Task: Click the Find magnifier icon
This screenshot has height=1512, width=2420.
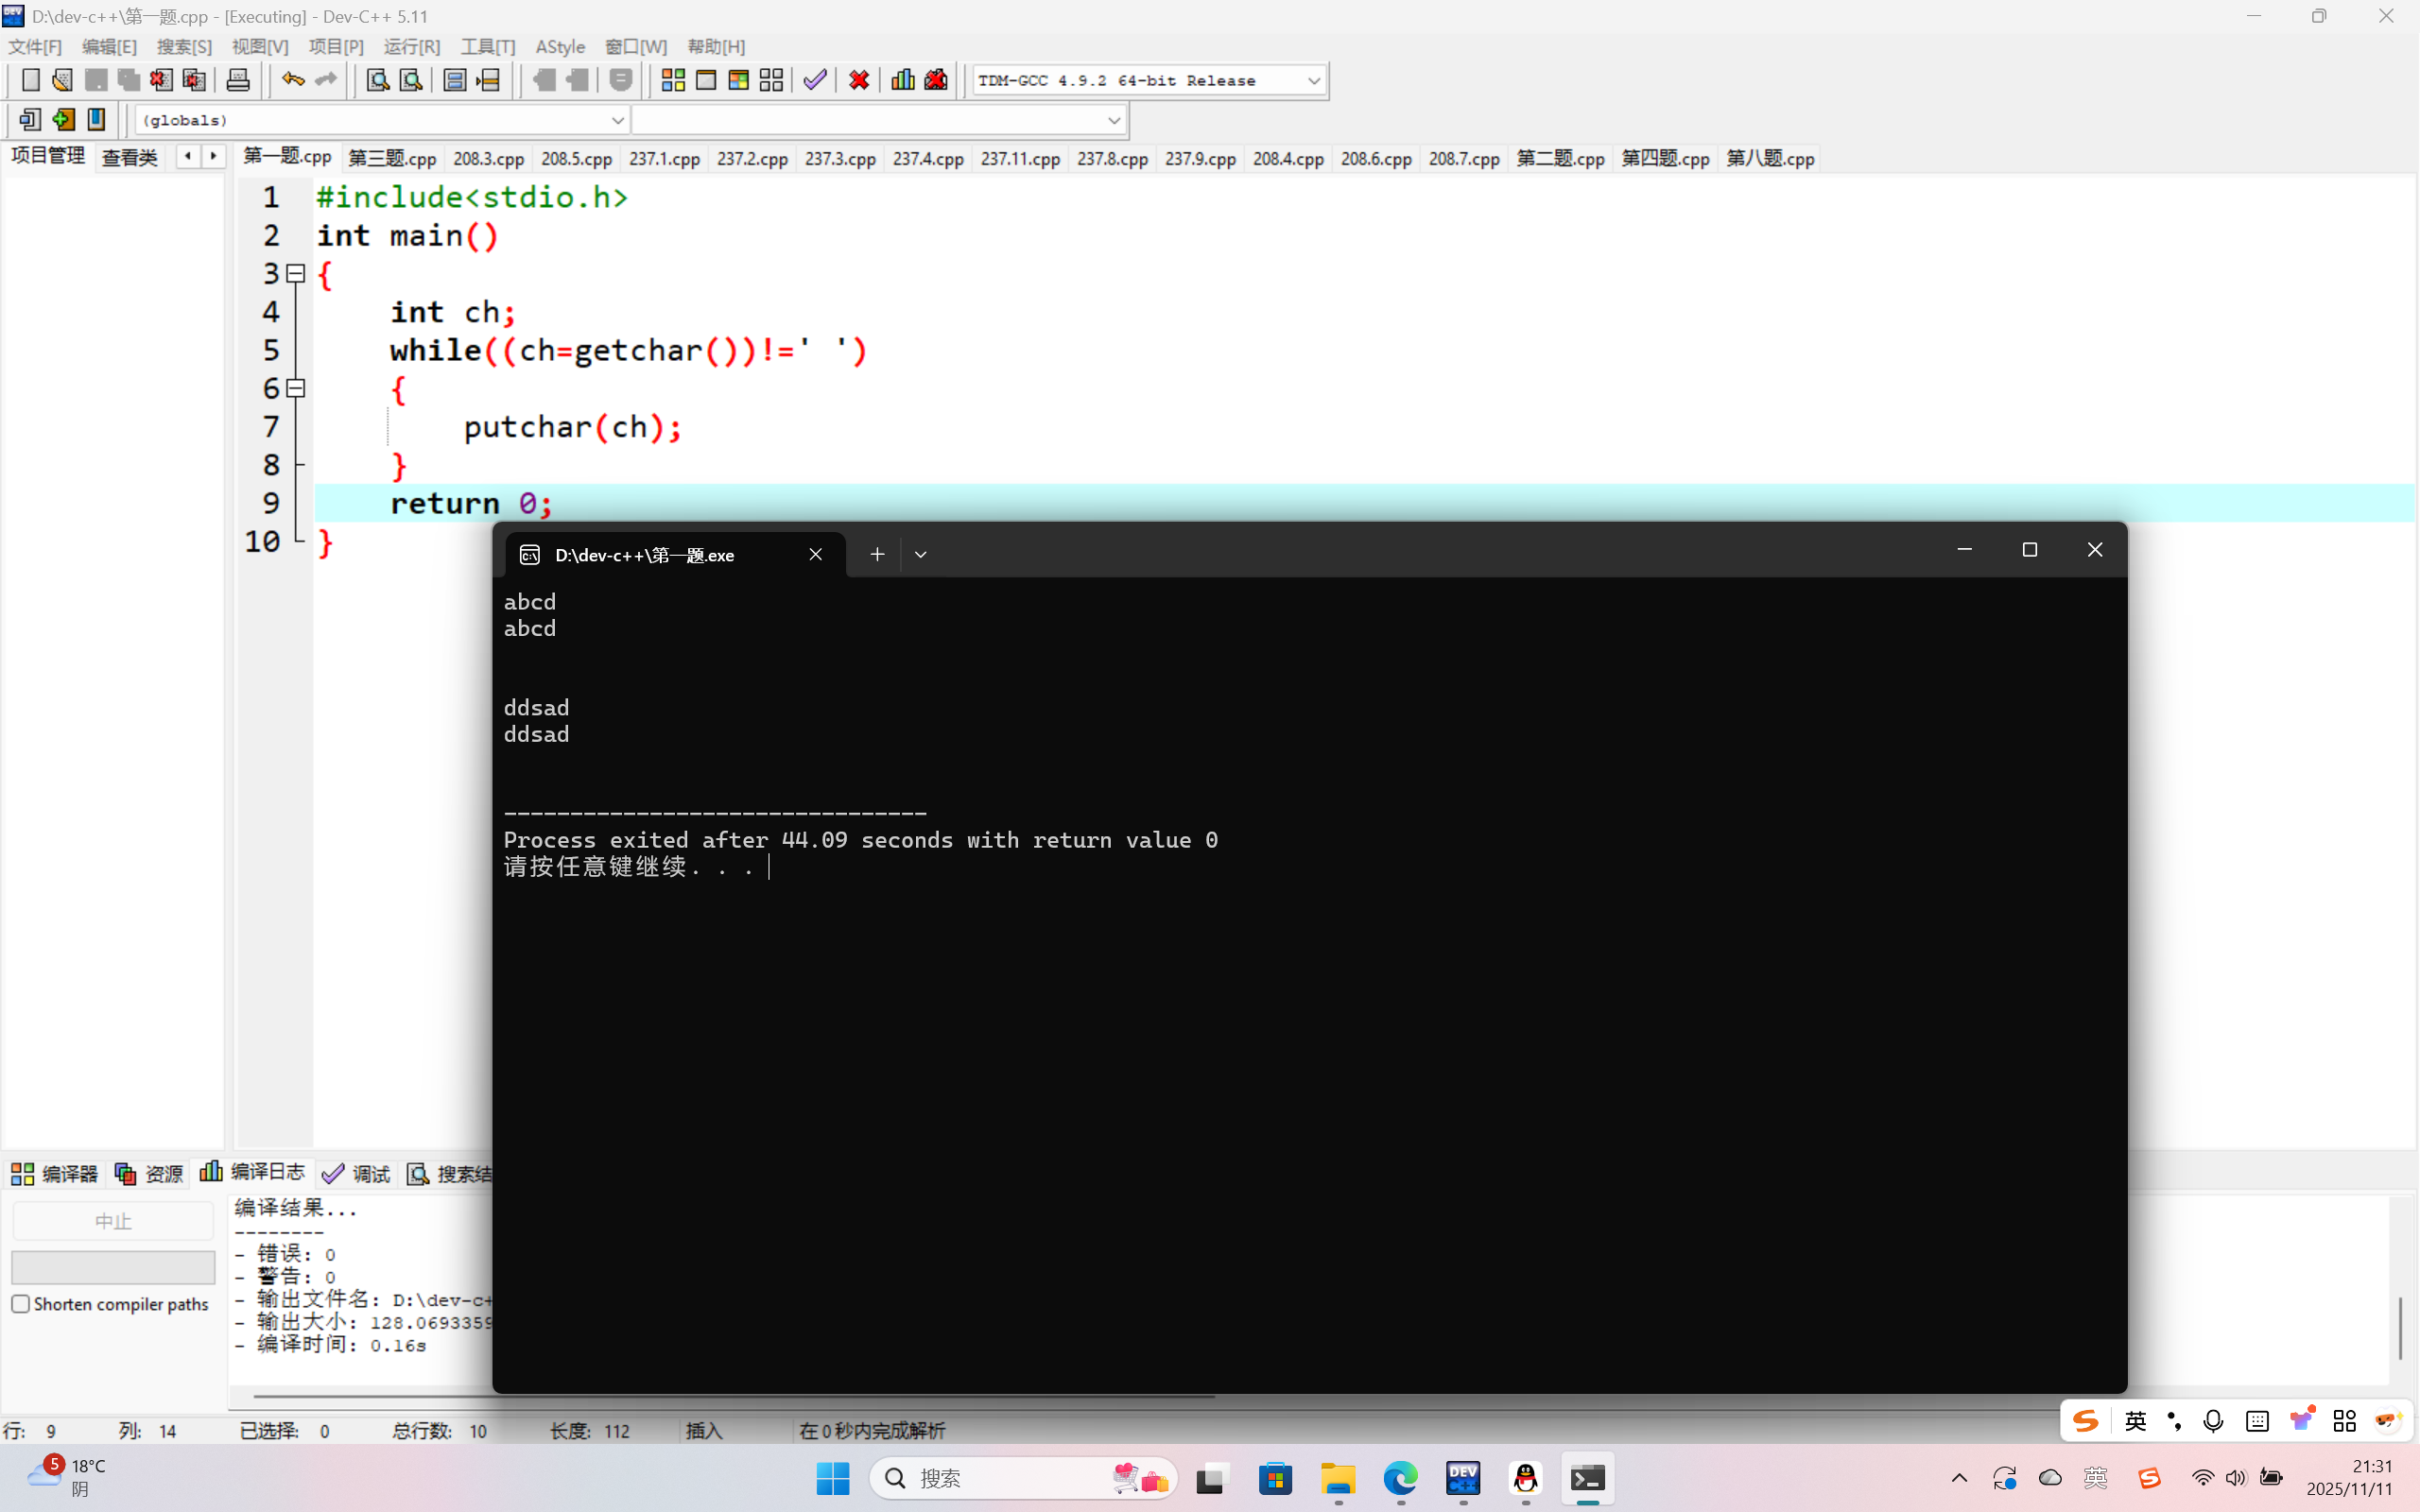Action: [377, 80]
